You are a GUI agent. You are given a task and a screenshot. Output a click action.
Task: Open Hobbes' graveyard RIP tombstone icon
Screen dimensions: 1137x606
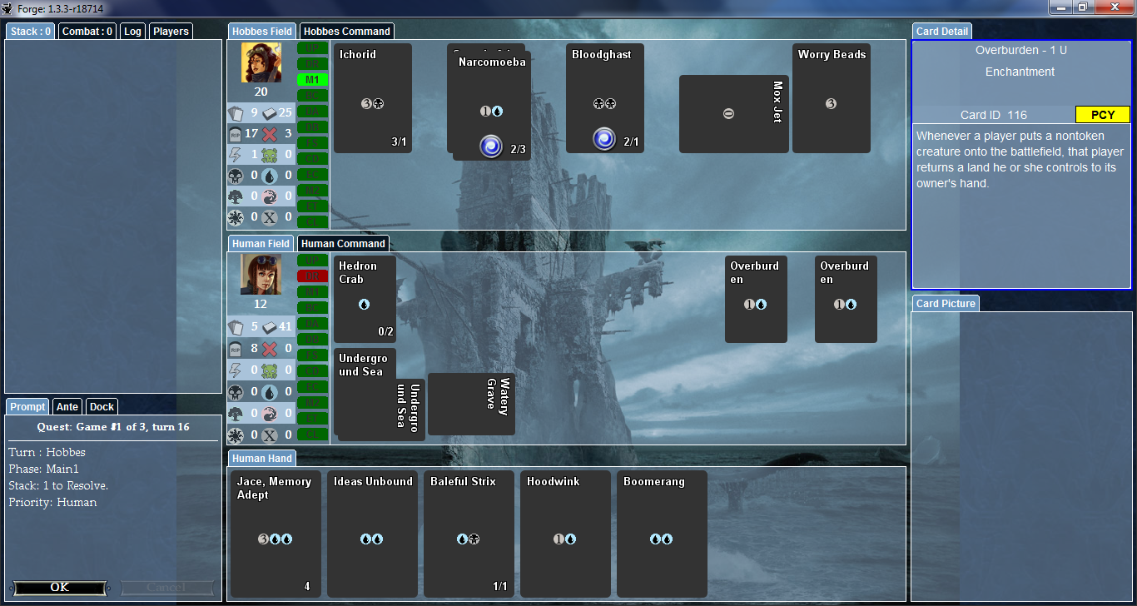[236, 133]
